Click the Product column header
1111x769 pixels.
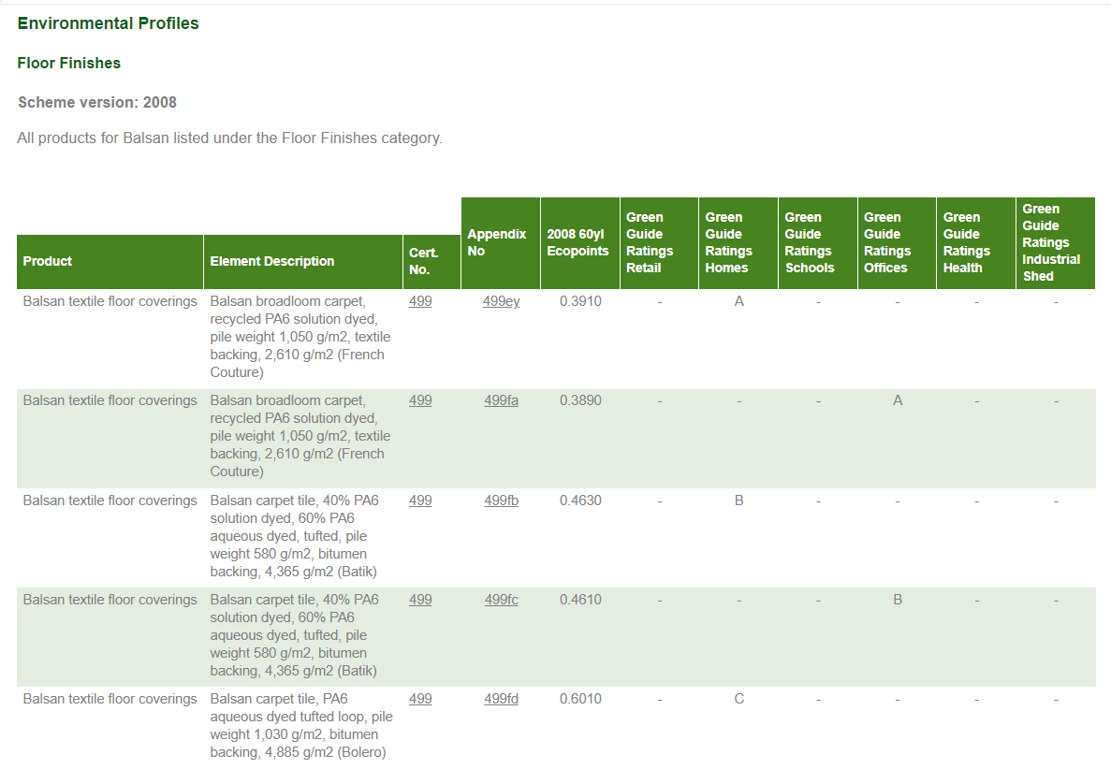point(110,261)
